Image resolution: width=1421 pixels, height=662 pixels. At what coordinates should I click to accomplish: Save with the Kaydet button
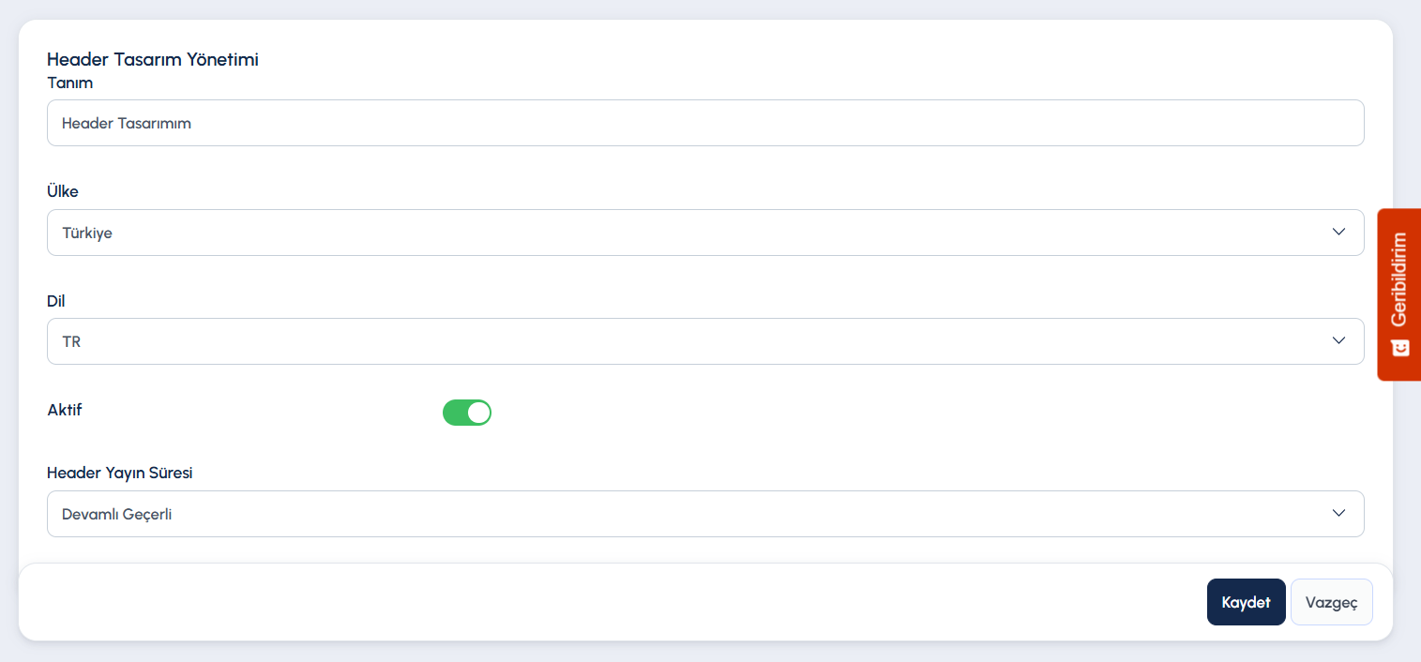pos(1246,602)
